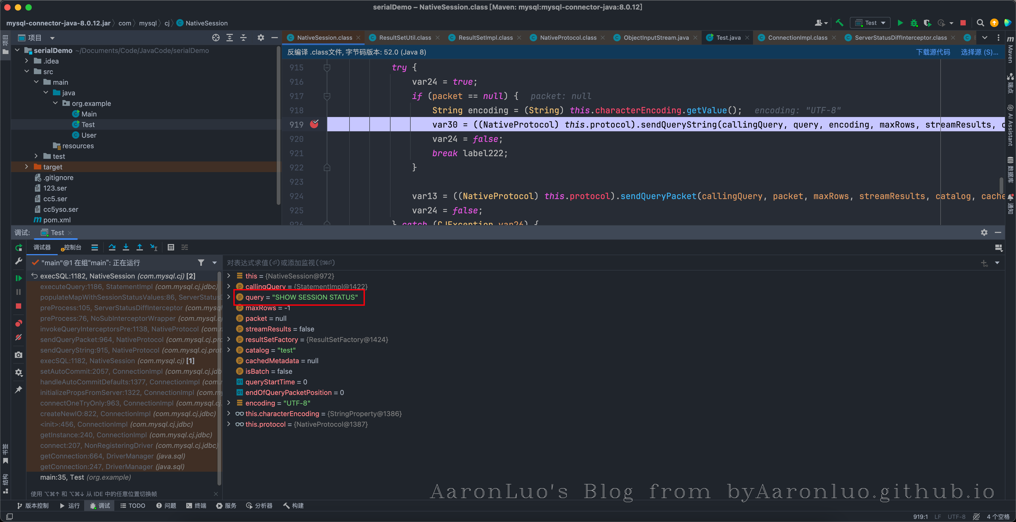Expand the target folder in project tree
This screenshot has width=1016, height=522.
26,167
